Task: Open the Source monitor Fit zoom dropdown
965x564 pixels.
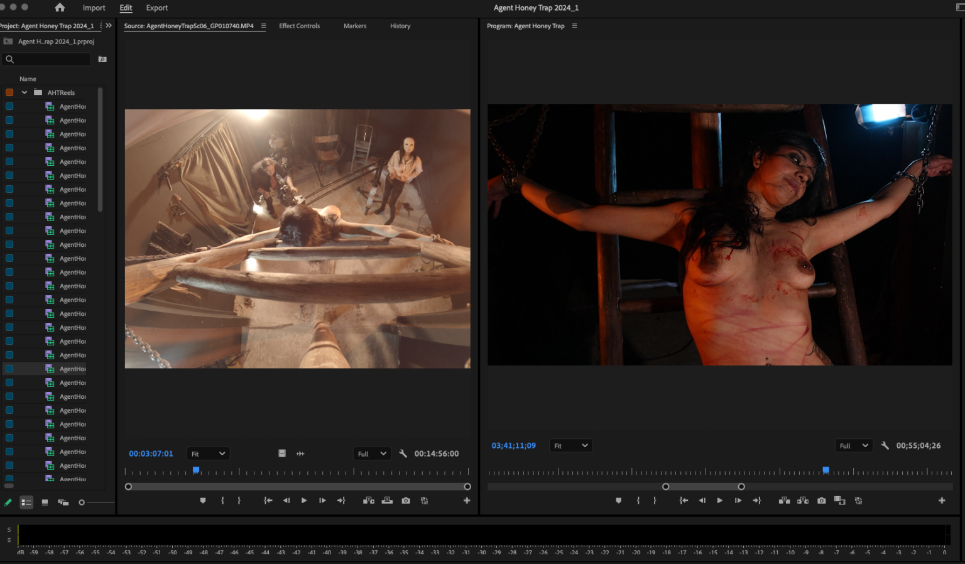Action: 208,453
